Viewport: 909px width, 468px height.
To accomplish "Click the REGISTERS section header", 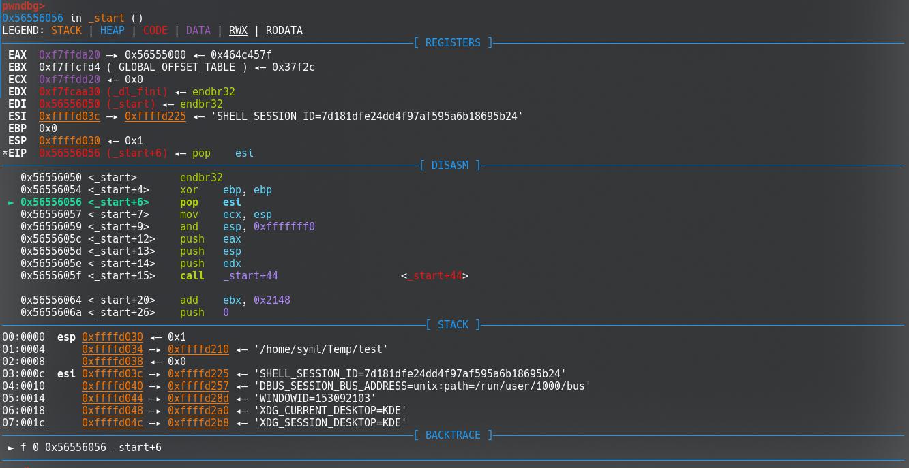I will click(x=453, y=42).
